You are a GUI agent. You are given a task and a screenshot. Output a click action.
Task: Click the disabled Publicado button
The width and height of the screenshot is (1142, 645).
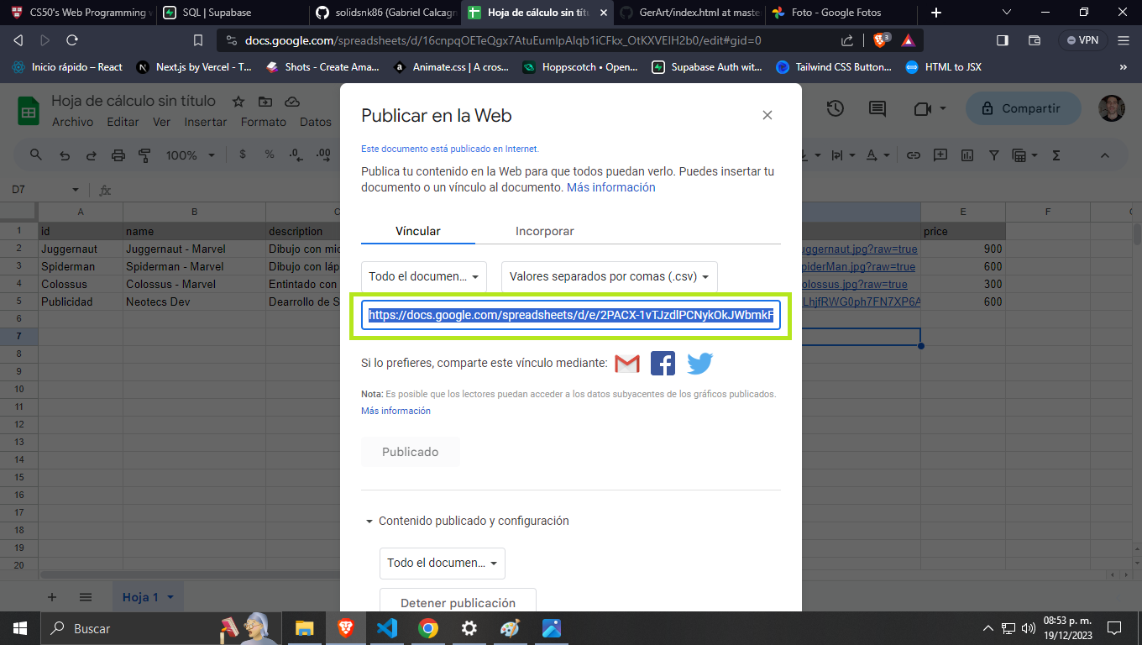411,452
